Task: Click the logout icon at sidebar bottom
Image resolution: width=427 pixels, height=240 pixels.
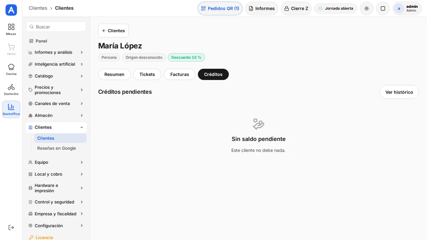Action: point(11,227)
